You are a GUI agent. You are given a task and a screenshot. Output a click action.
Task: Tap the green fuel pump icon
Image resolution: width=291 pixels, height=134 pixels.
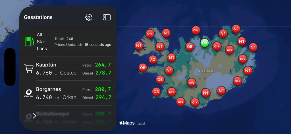(30, 42)
